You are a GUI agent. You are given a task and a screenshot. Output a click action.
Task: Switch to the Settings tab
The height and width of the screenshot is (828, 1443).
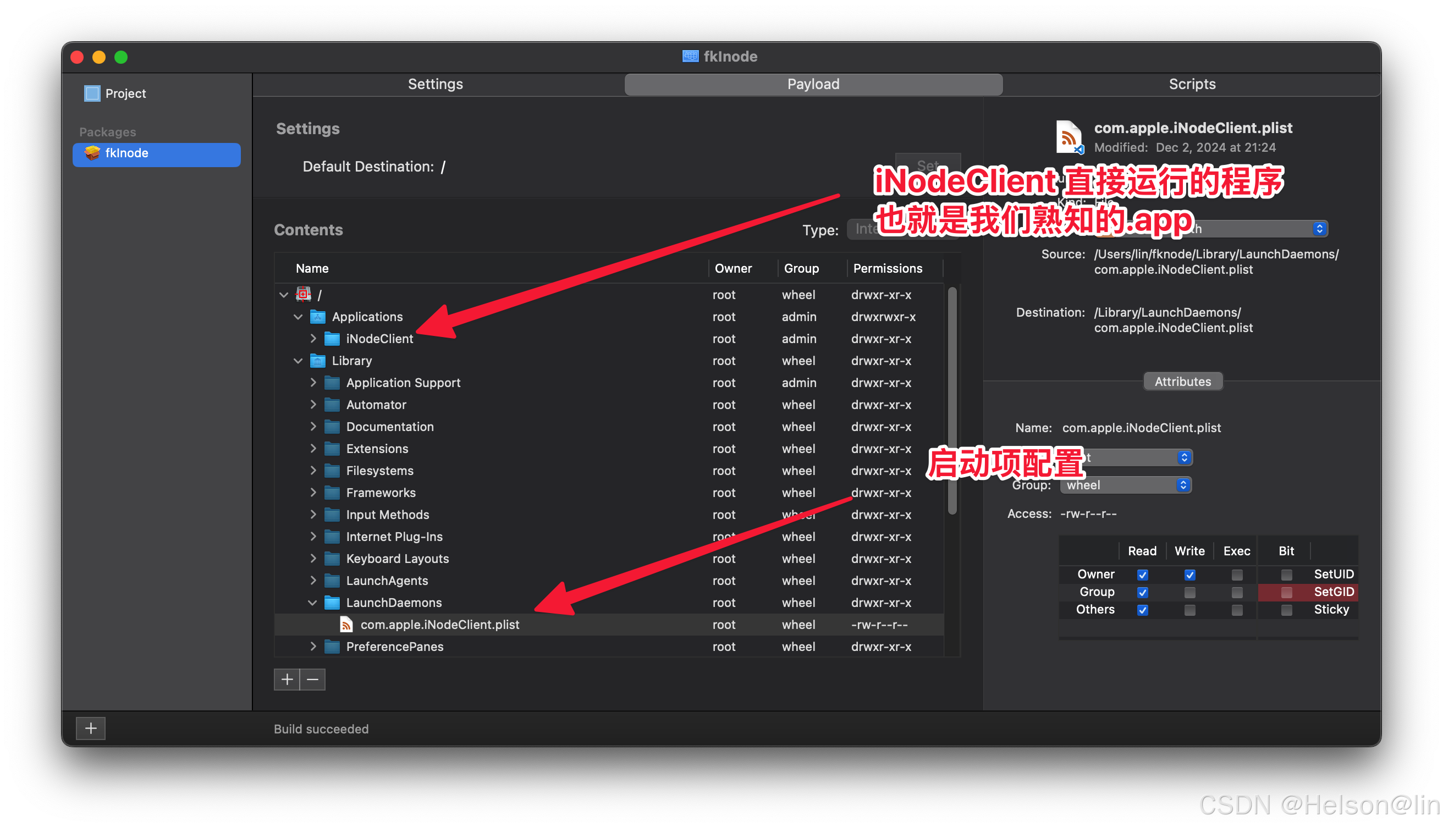tap(436, 84)
